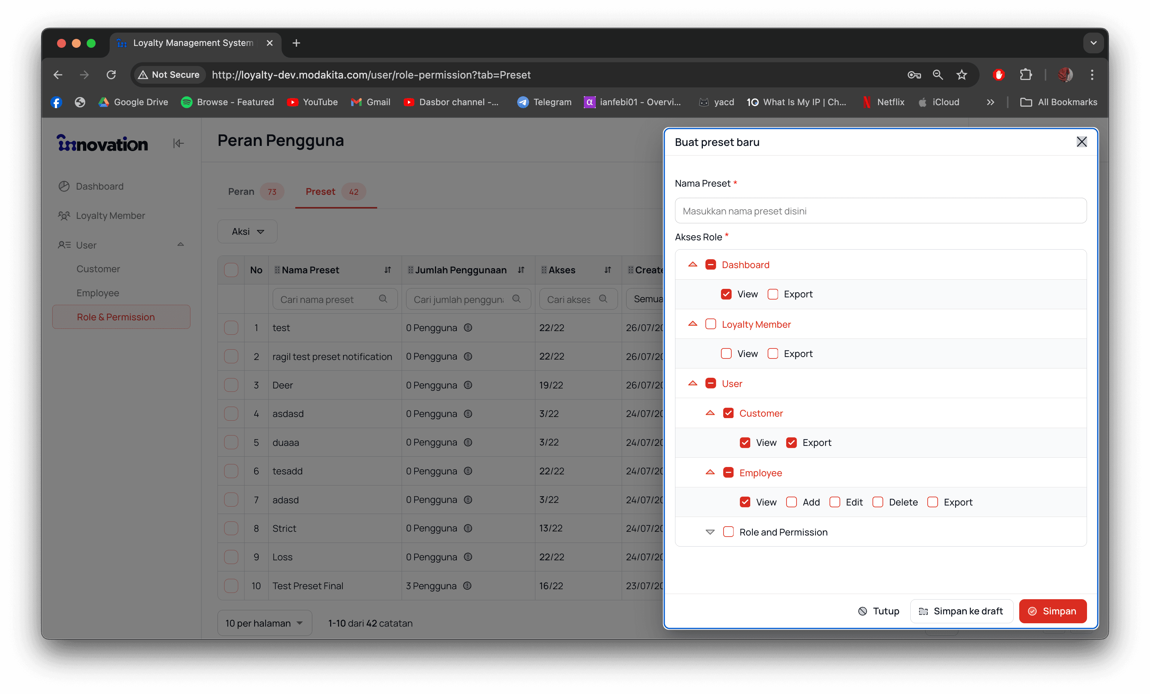The width and height of the screenshot is (1150, 694).
Task: Switch to the Peran tab
Action: pyautogui.click(x=241, y=191)
